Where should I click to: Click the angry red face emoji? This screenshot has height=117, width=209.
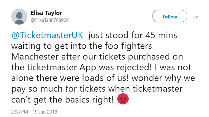pyautogui.click(x=123, y=99)
